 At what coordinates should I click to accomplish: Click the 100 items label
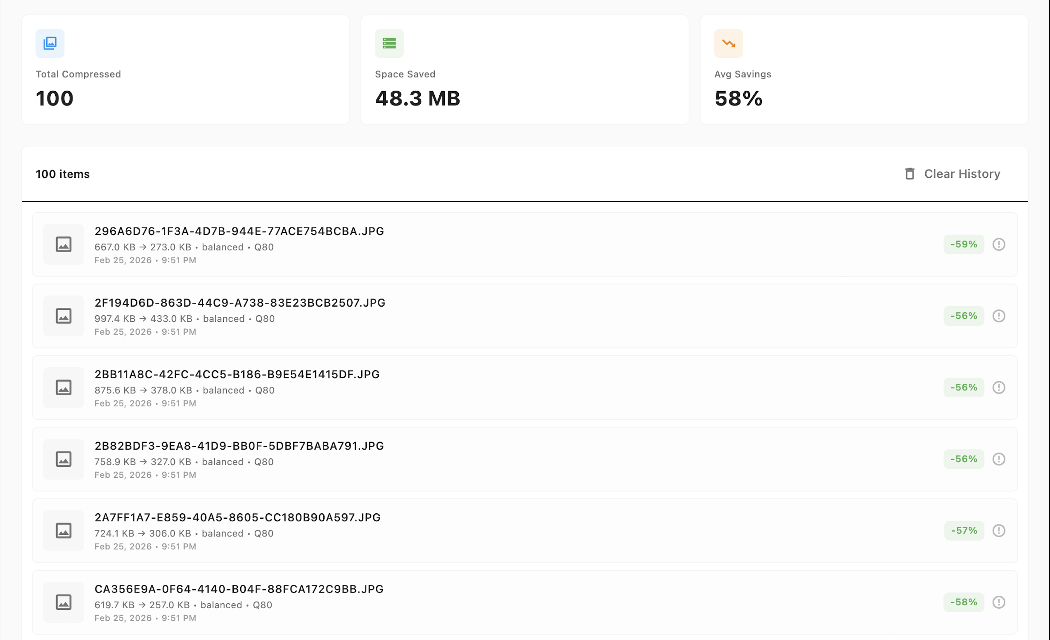[x=63, y=174]
